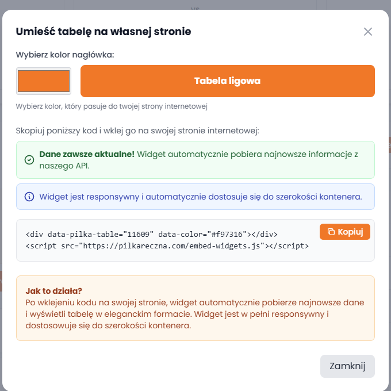Click the blue responsive widget notice text
The image size is (391, 391).
point(200,197)
